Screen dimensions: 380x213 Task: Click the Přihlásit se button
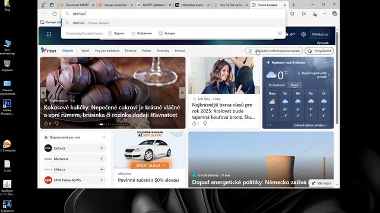[319, 34]
